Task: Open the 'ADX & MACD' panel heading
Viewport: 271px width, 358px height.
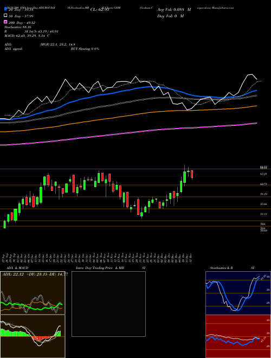Action: (17, 268)
